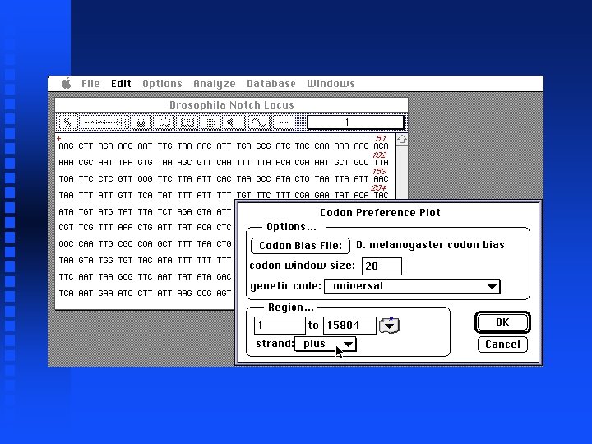This screenshot has height=444, width=592.
Task: Open the Options menu
Action: click(x=162, y=83)
